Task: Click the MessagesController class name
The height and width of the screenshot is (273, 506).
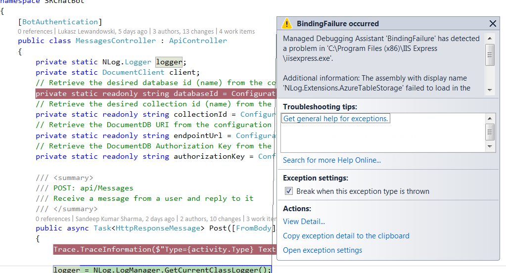Action: (115, 41)
